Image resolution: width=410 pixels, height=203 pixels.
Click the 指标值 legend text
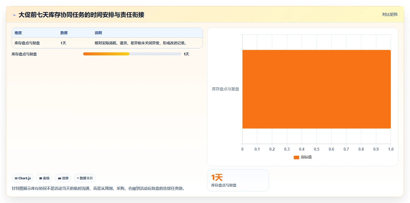pos(306,157)
